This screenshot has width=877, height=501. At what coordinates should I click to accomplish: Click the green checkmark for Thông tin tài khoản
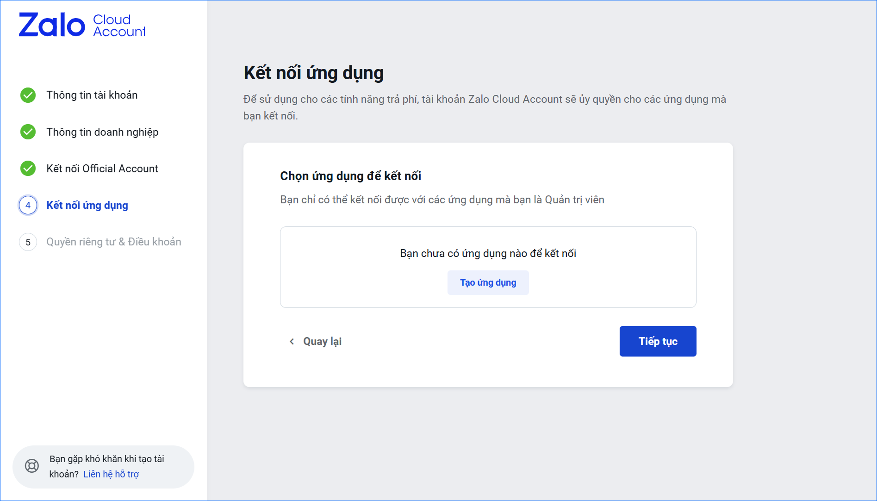(x=28, y=95)
